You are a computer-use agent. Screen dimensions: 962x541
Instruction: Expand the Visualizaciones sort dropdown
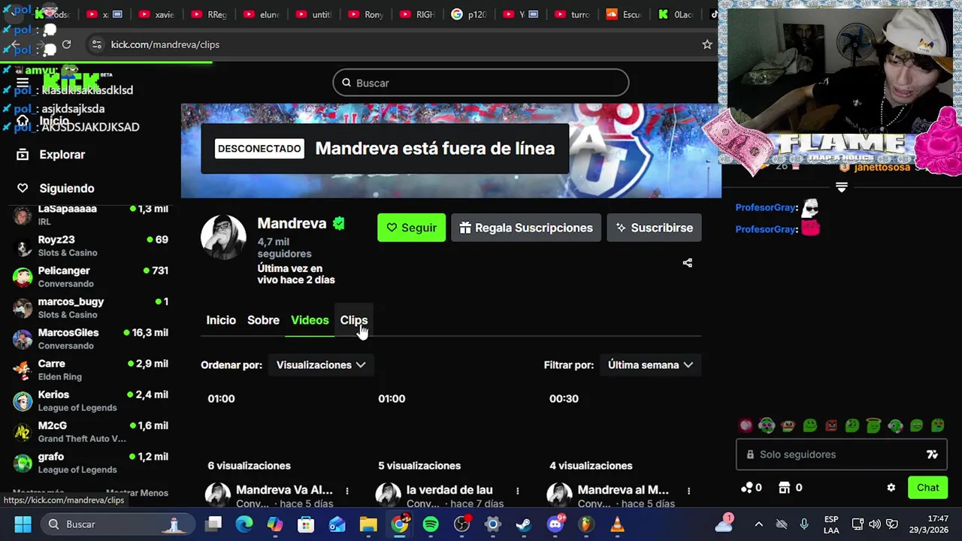(x=321, y=365)
